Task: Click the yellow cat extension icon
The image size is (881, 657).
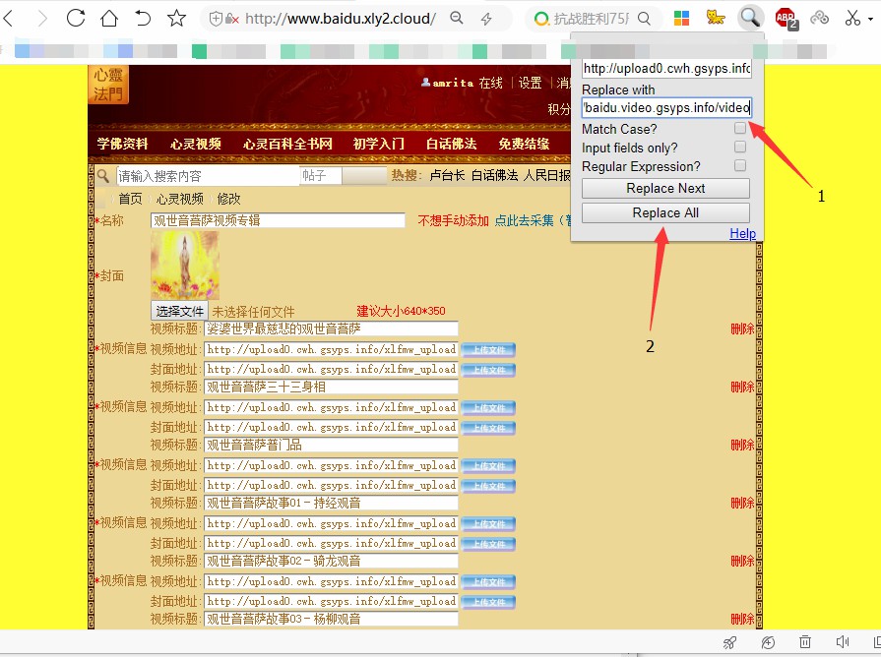Action: click(716, 18)
